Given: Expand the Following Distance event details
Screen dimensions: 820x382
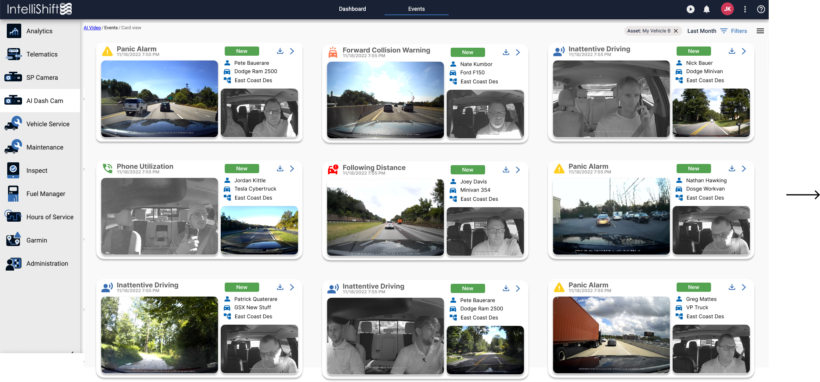Looking at the screenshot, I should [518, 170].
